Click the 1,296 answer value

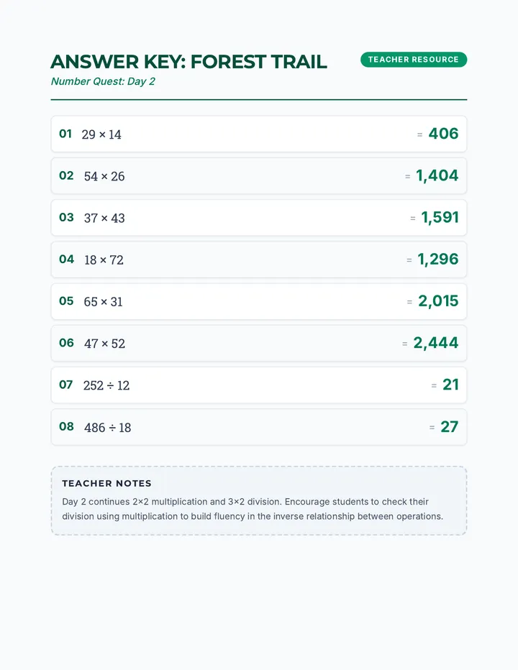438,260
